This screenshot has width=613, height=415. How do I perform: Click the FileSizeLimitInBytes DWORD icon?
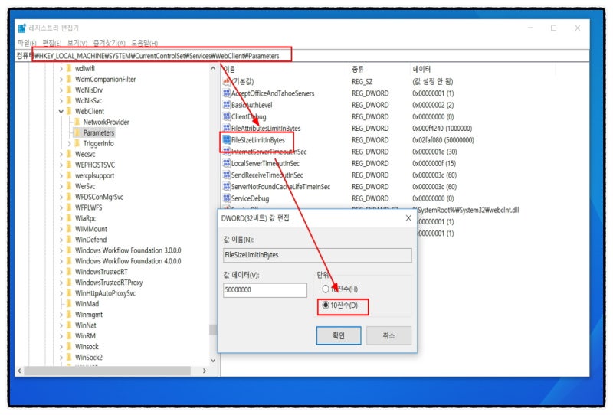pos(226,140)
